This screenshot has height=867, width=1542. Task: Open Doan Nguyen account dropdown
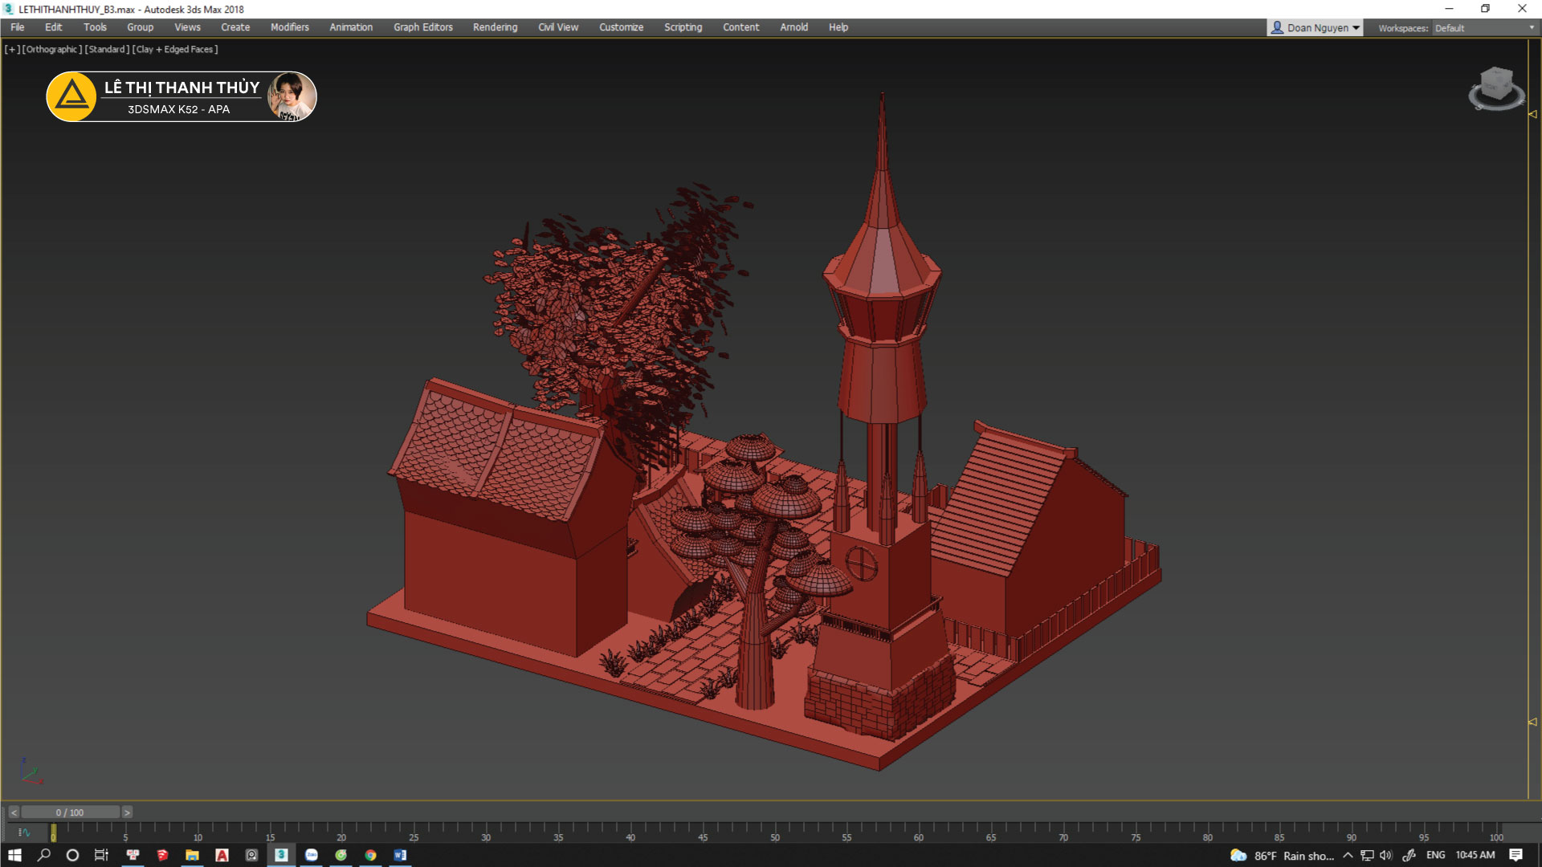(1315, 28)
